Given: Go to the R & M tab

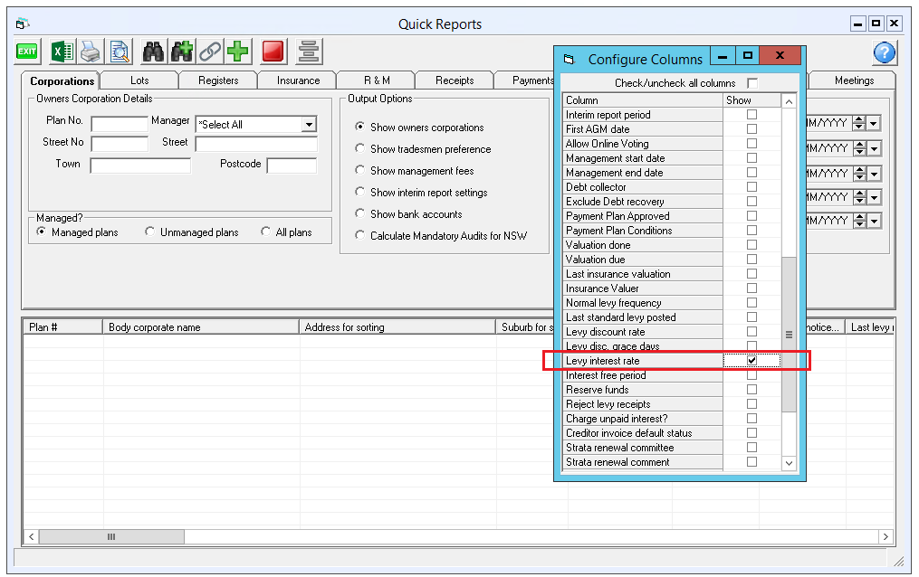Looking at the screenshot, I should [x=377, y=80].
